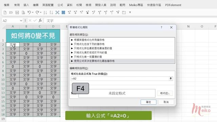The height and width of the screenshot is (122, 217).
Task: Open the 資料 ribbon tab
Action: click(70, 5)
